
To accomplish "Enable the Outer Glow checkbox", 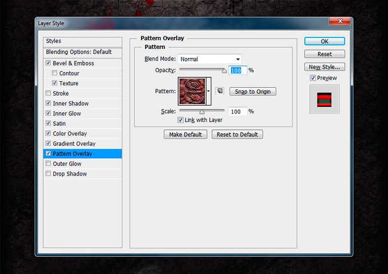I will point(48,164).
